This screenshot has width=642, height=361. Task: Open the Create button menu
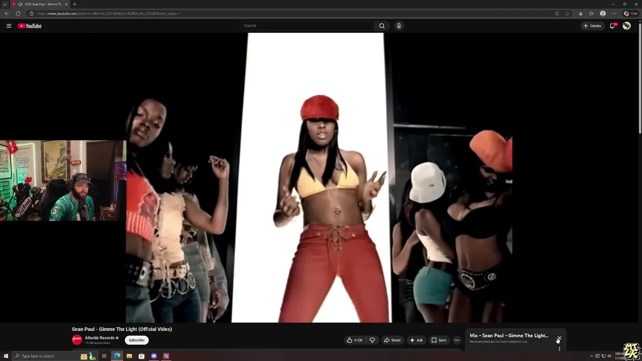pos(592,26)
